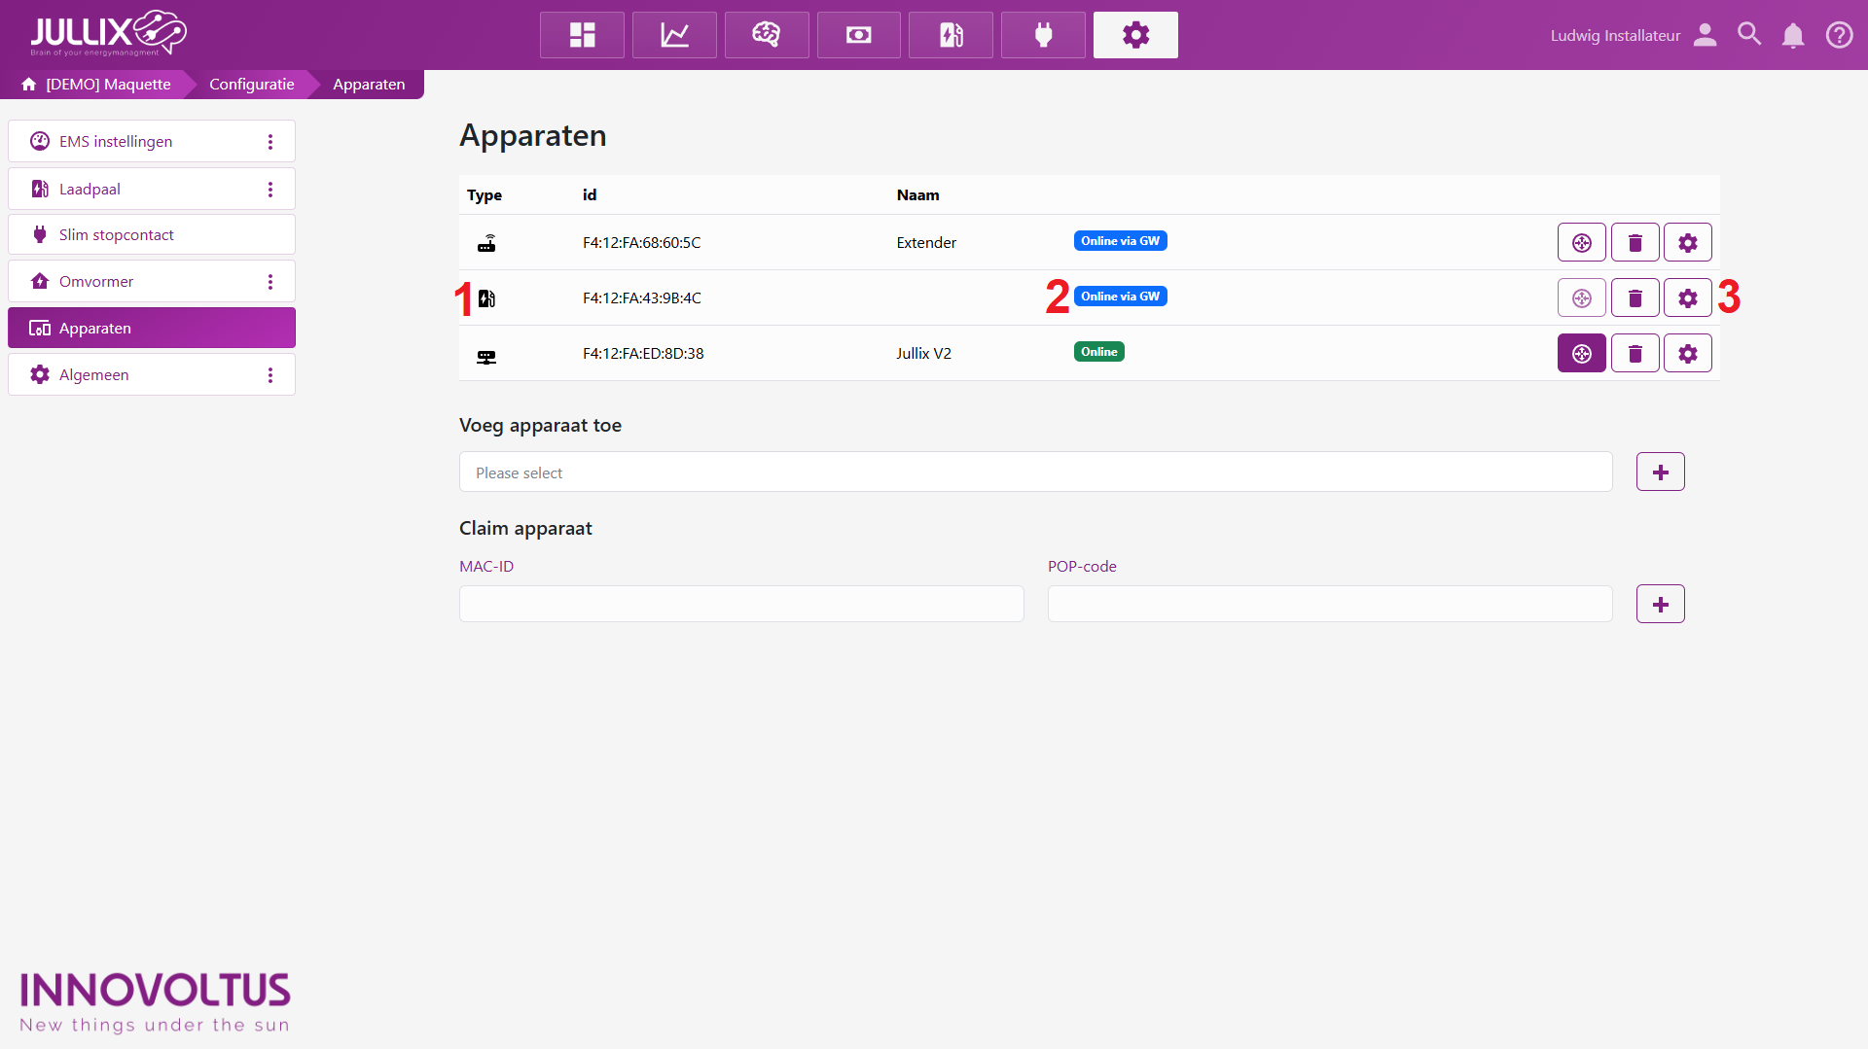Open the money/cost icon page
The height and width of the screenshot is (1049, 1868).
858,35
